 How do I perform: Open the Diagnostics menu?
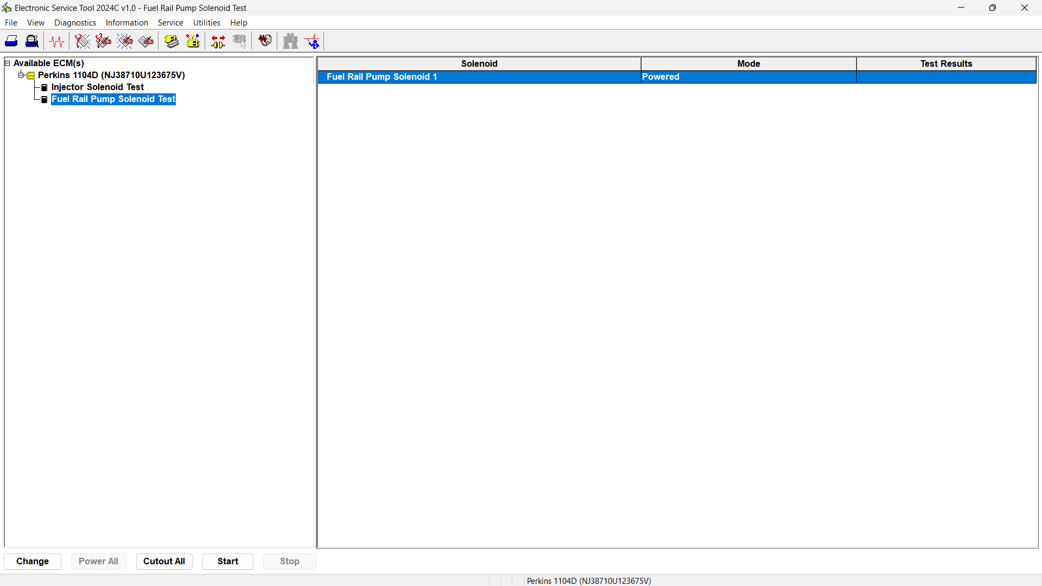point(75,23)
